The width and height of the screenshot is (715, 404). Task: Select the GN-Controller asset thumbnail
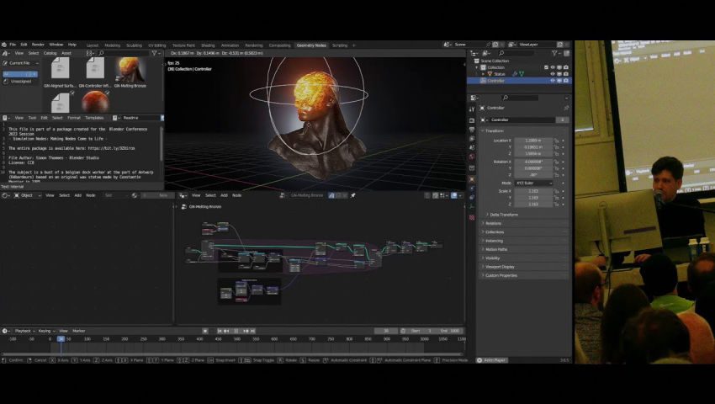tap(95, 69)
